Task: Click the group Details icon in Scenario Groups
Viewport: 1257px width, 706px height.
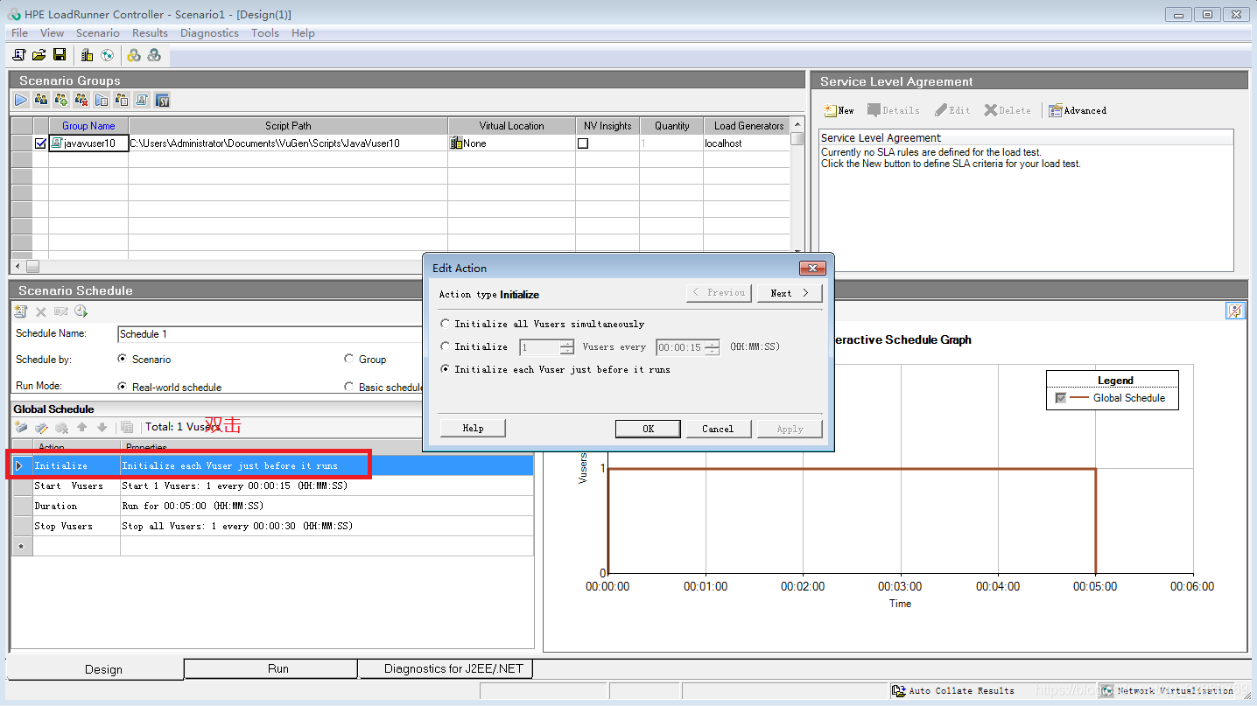Action: point(122,101)
